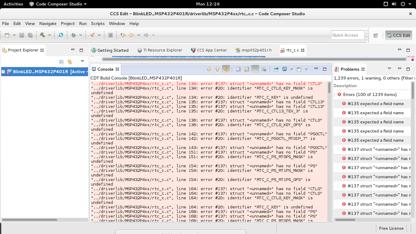Switch to the Getting Started tab
The height and width of the screenshot is (234, 416).
[x=110, y=50]
